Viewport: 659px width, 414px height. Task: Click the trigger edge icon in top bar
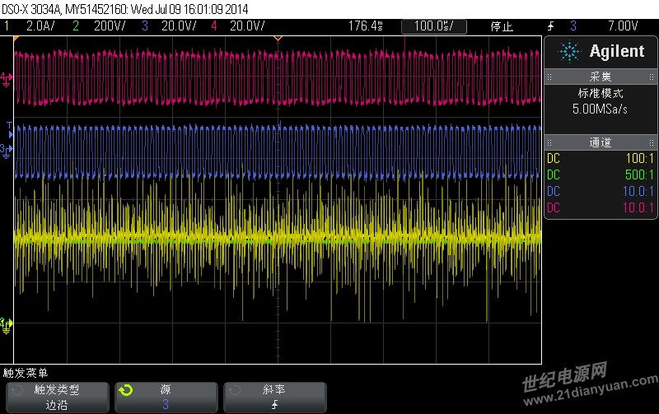(x=550, y=26)
